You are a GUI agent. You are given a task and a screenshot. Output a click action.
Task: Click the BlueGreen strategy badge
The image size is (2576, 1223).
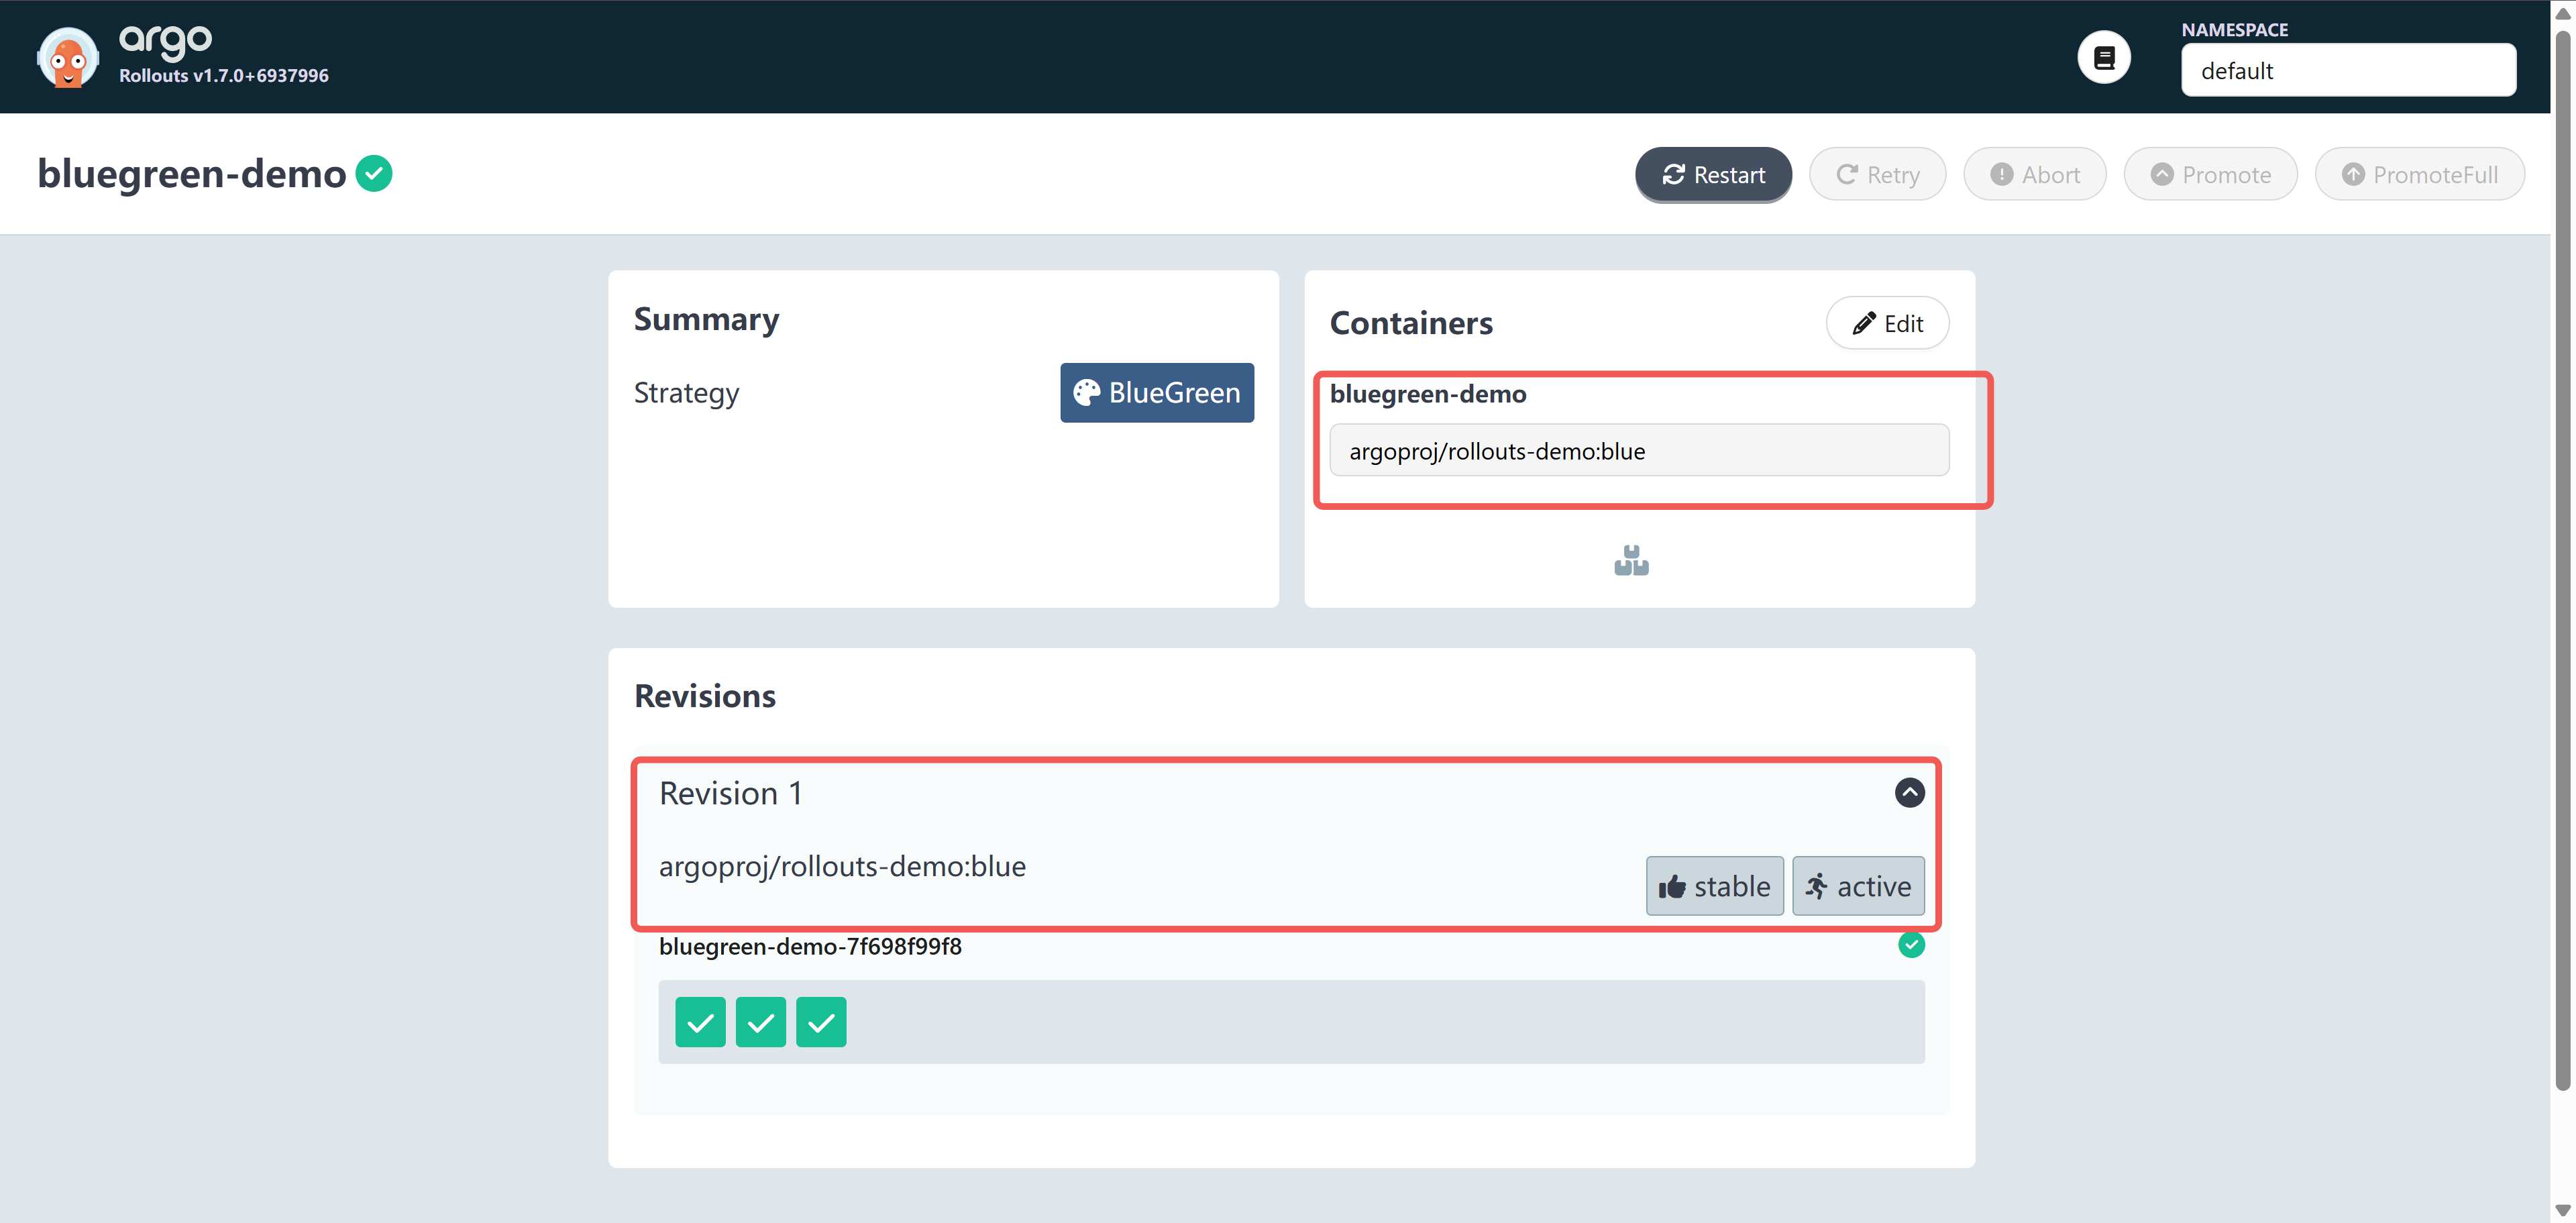point(1157,392)
